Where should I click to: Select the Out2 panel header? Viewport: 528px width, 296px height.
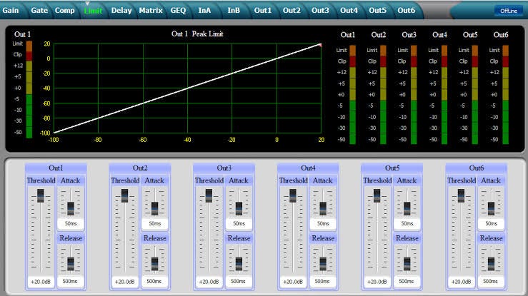[x=140, y=168]
